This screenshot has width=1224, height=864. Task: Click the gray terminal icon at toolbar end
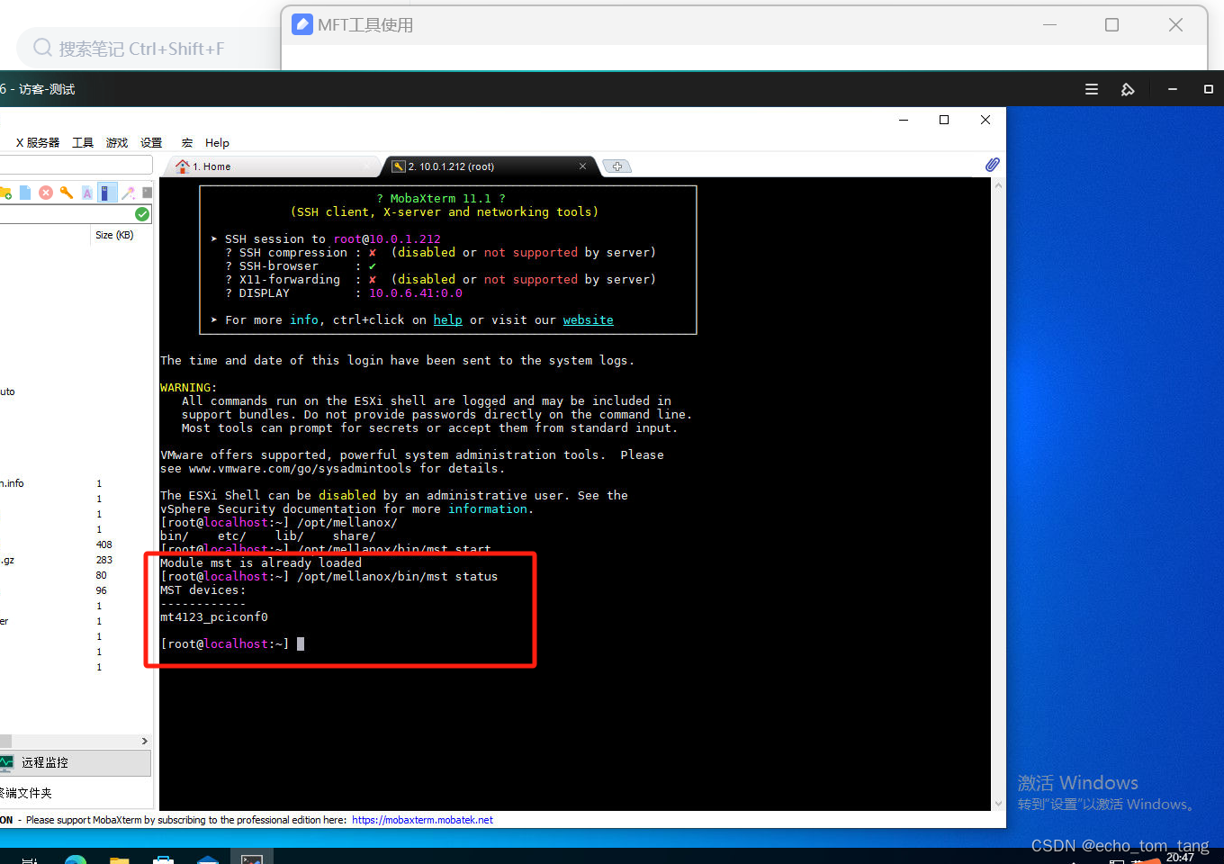pyautogui.click(x=148, y=193)
